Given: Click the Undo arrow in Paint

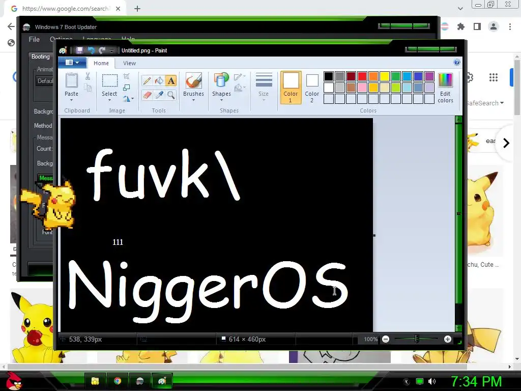Looking at the screenshot, I should click(x=91, y=50).
